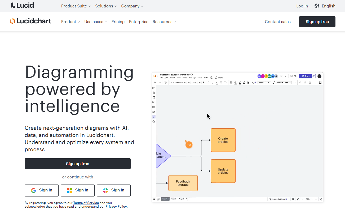Viewport: 345px width, 214px height.
Task: Click the add page plus icon
Action: 187,199
